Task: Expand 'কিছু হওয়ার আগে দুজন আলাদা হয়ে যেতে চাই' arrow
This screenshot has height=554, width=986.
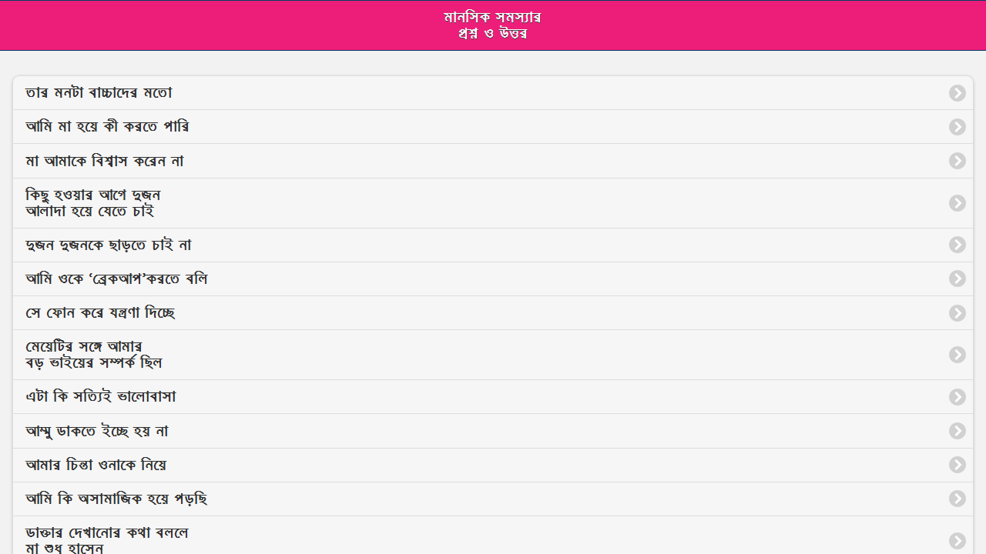Action: (x=957, y=203)
